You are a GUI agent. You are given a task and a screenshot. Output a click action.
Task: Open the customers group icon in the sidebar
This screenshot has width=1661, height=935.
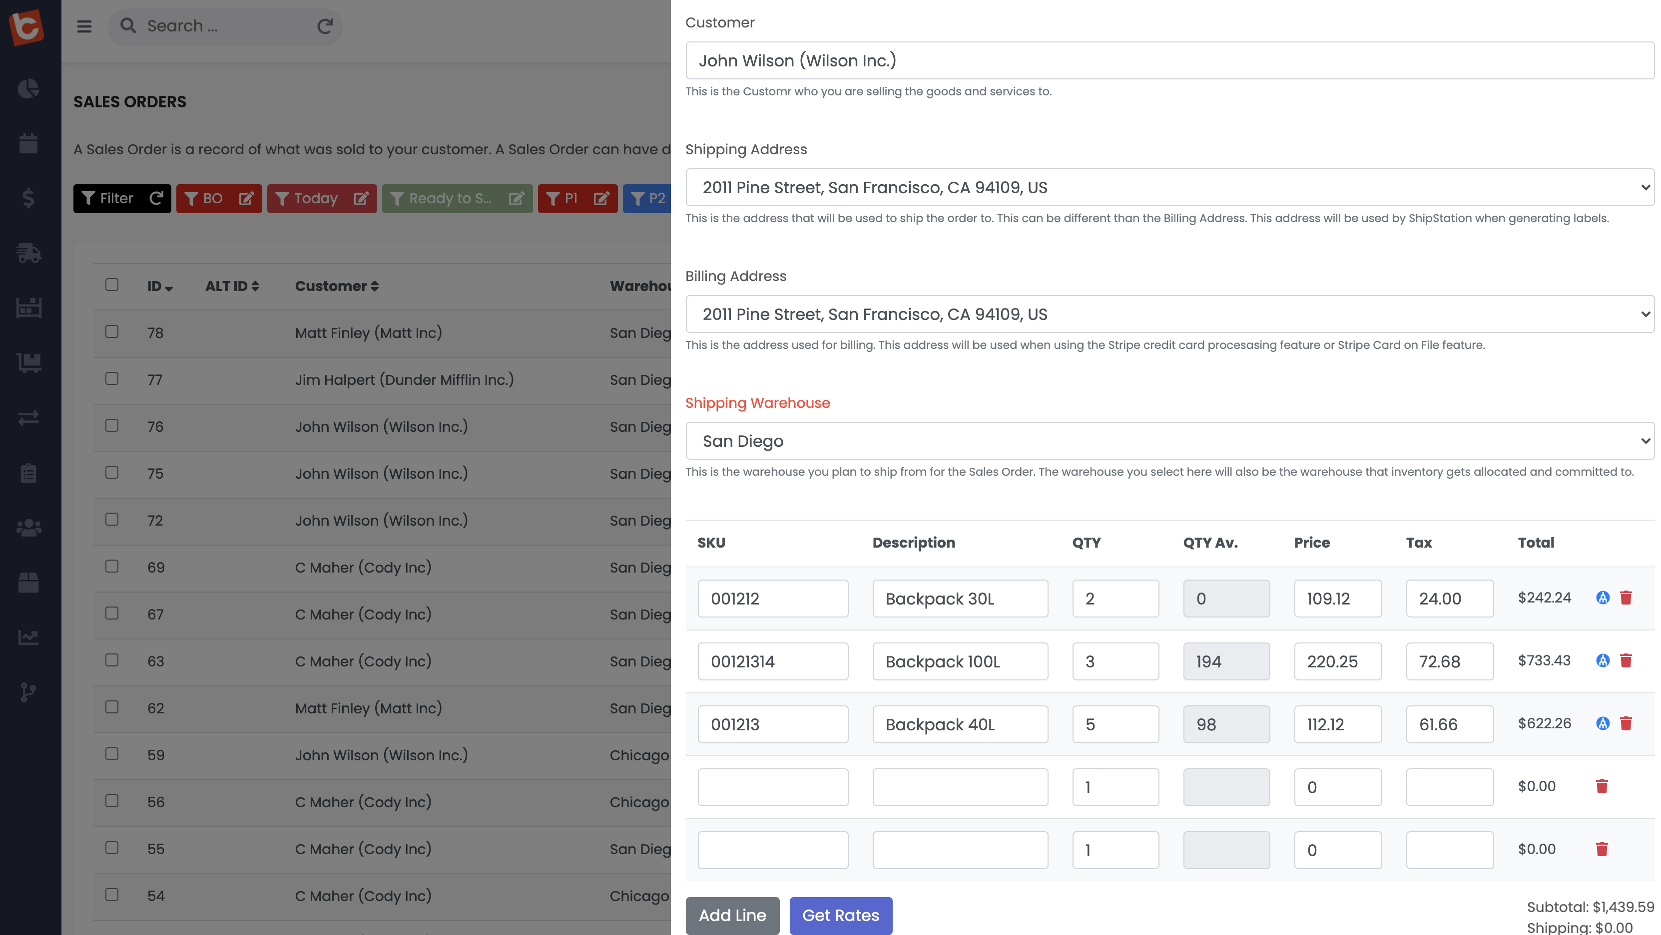point(28,528)
